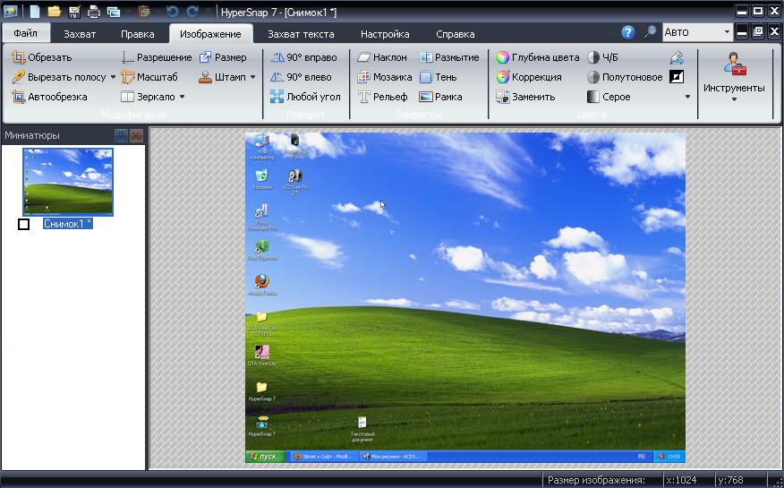This screenshot has height=488, width=784.
Task: Click the captured desktop image in canvas
Action: click(465, 297)
